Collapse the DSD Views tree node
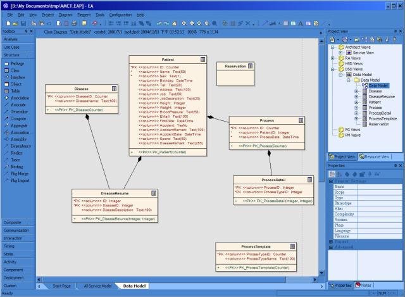The width and height of the screenshot is (405, 297). [333, 69]
